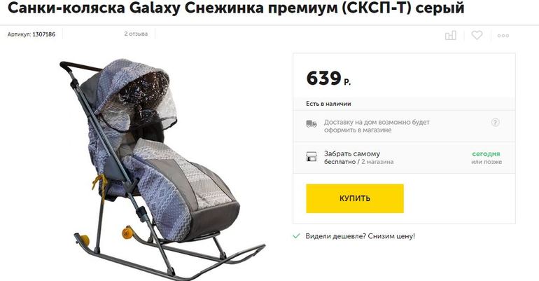539x281 pixels.
Task: Select the Забрать самому pickup option
Action: pos(352,153)
